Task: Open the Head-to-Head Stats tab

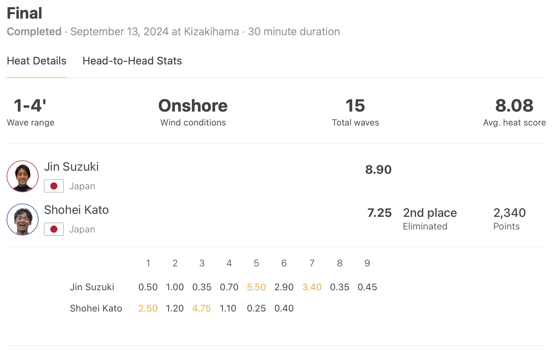Action: 132,61
